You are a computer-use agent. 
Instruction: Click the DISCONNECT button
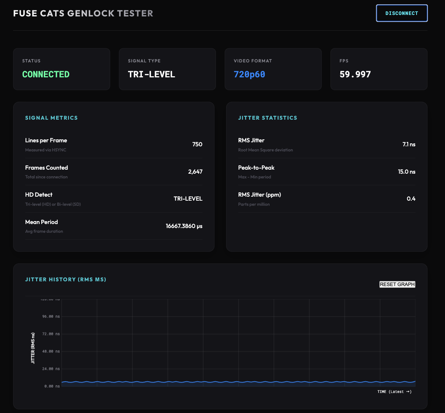[402, 13]
